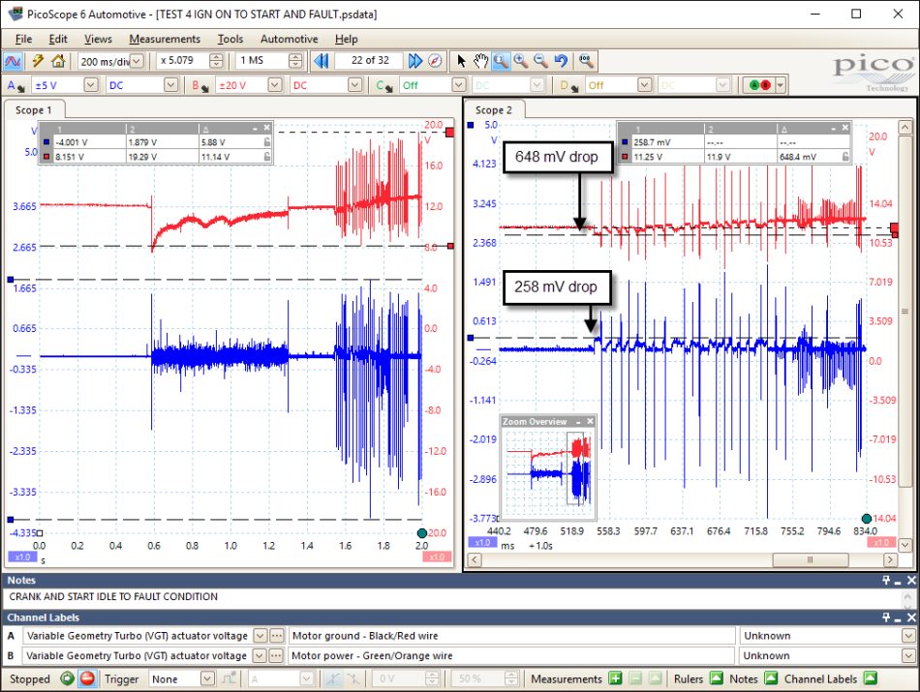
Task: Open Channel B DC coupling dropdown
Action: click(x=354, y=85)
